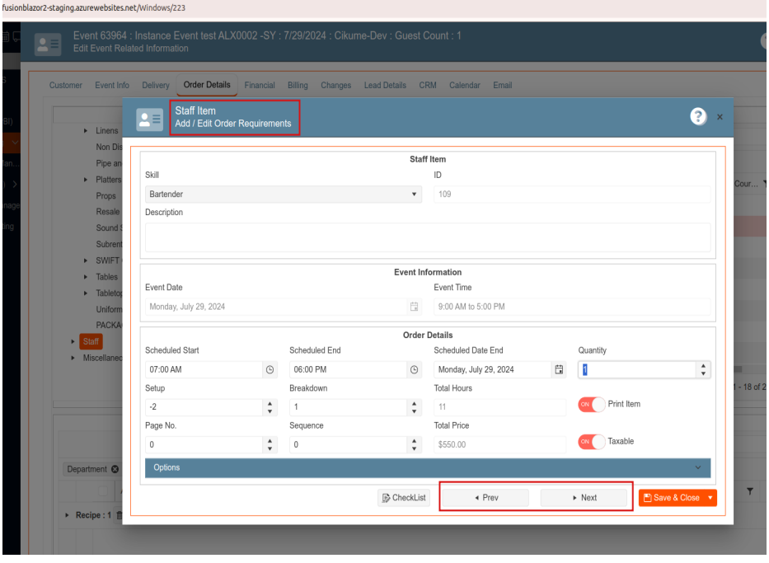Screen dimensions: 769x563
Task: Remove the Department filter chip
Action: click(x=115, y=470)
